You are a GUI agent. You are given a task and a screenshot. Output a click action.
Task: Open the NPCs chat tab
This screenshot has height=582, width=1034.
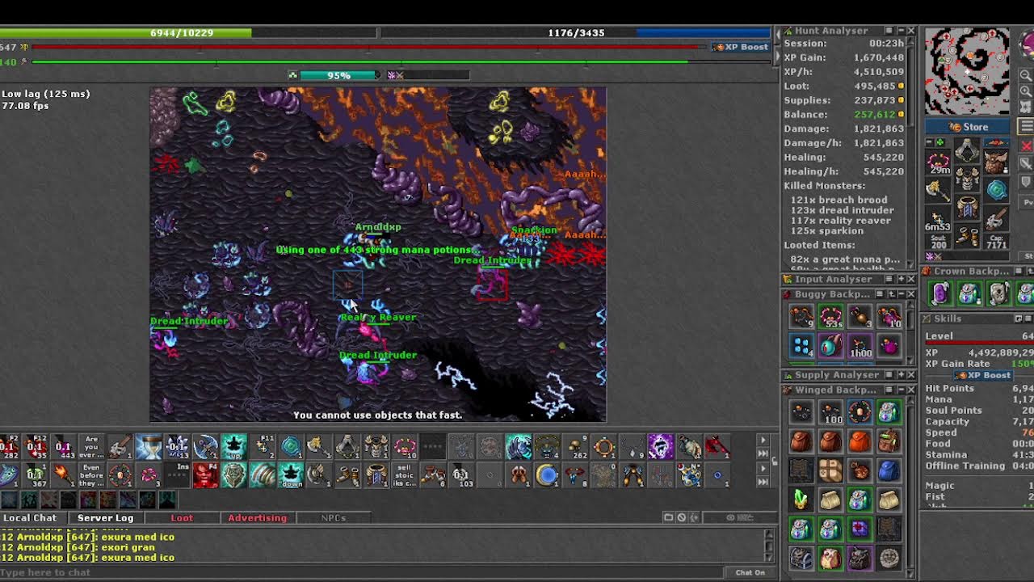click(333, 517)
